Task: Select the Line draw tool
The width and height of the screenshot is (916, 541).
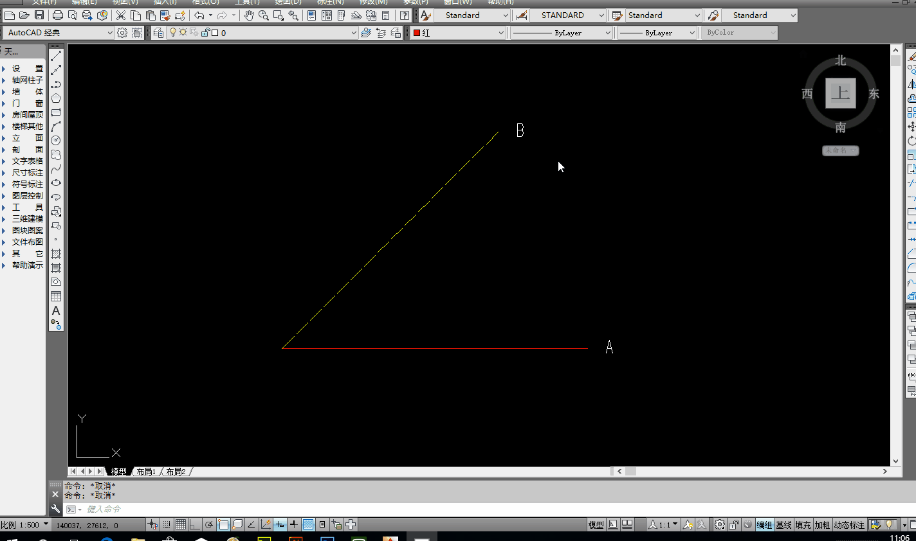Action: [x=56, y=55]
